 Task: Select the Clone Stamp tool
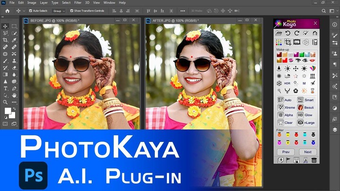point(14,61)
